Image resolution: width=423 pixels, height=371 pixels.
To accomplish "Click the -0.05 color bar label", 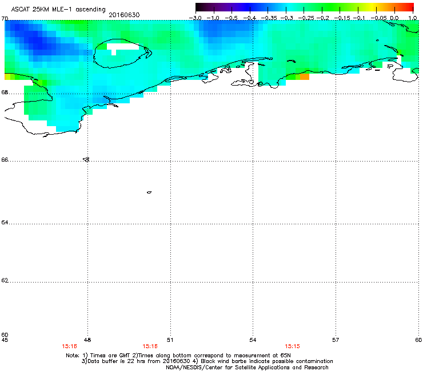I will click(379, 18).
